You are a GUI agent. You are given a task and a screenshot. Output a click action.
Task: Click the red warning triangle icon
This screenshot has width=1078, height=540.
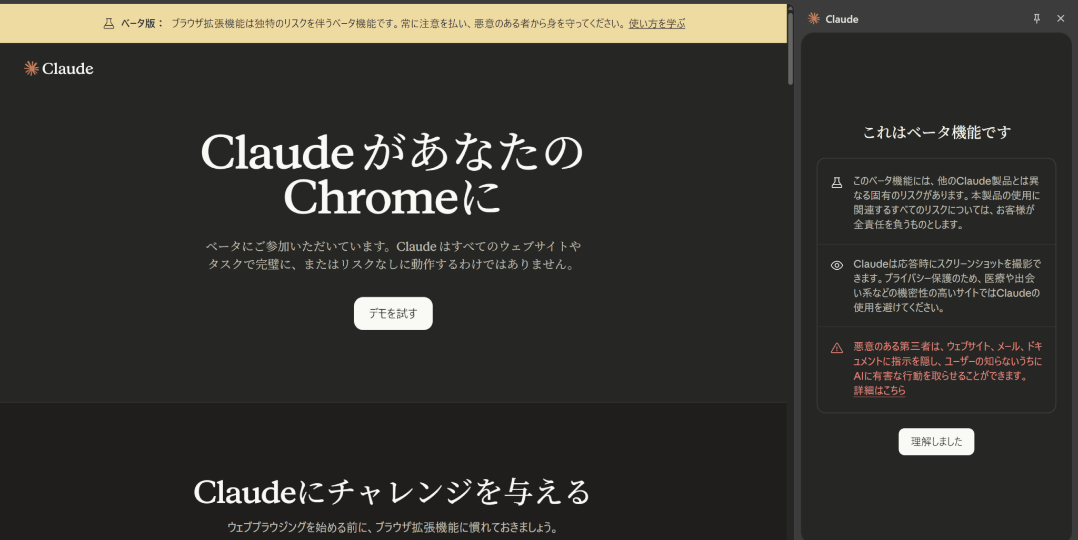(x=836, y=348)
